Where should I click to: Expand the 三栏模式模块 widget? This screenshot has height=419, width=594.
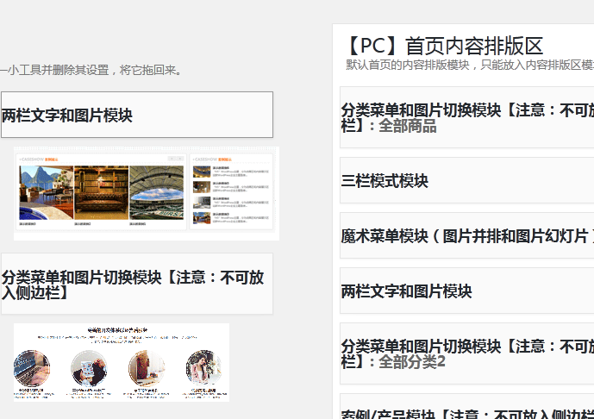[467, 180]
